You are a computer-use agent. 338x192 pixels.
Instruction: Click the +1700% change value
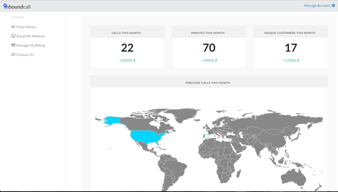289,60
